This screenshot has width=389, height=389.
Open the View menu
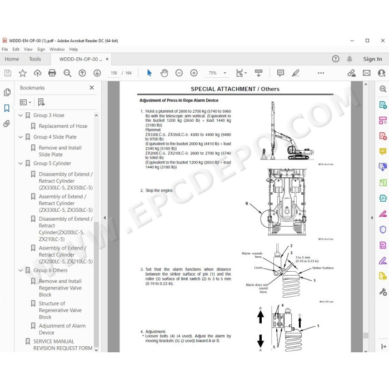click(x=28, y=49)
